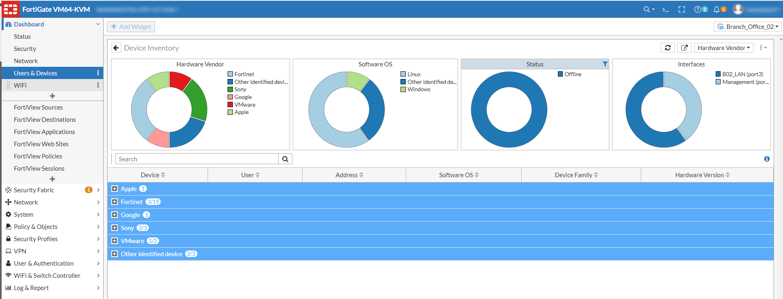This screenshot has width=783, height=299.
Task: Open the notifications bell
Action: coord(717,9)
